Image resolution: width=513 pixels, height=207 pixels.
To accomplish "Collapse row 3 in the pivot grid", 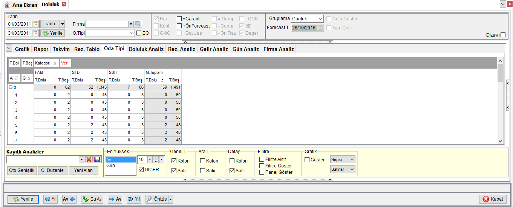I will coord(11,87).
